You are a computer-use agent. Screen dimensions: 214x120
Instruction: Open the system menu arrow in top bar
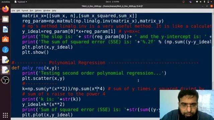pyautogui.click(x=212, y=2)
